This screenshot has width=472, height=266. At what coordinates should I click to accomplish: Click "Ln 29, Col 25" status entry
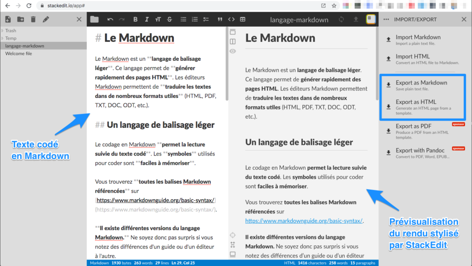click(x=183, y=263)
